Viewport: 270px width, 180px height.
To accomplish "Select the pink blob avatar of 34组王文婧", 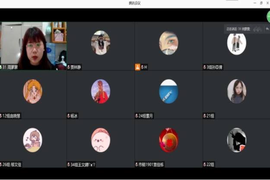I will pyautogui.click(x=100, y=140).
